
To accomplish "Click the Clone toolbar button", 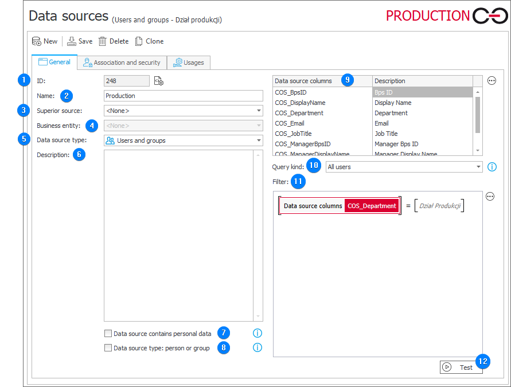I will click(149, 41).
